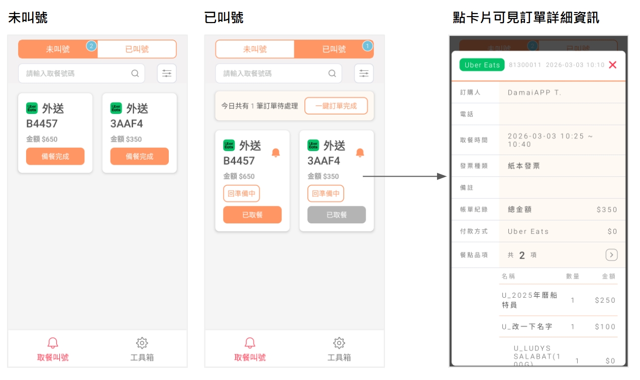Open the filter icon in the 未叫號 screen
Viewport: 640px width, 380px height.
167,73
